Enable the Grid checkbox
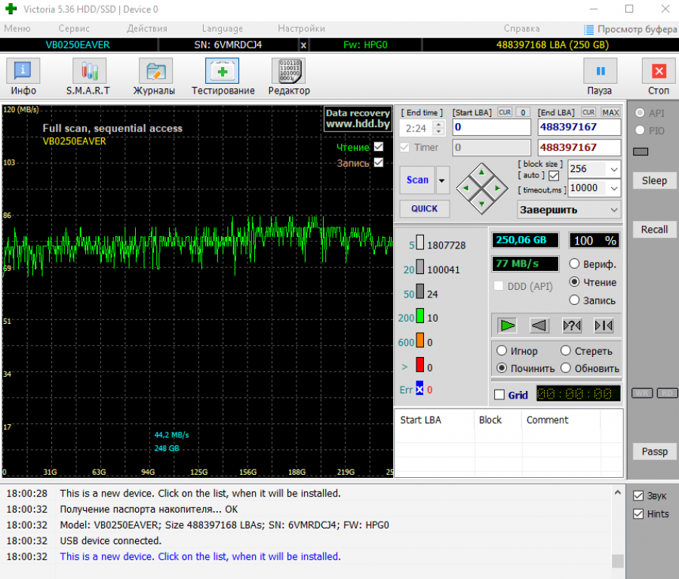 tap(499, 395)
